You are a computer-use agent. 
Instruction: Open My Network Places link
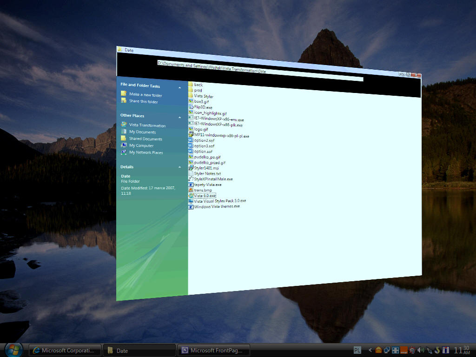coord(146,152)
